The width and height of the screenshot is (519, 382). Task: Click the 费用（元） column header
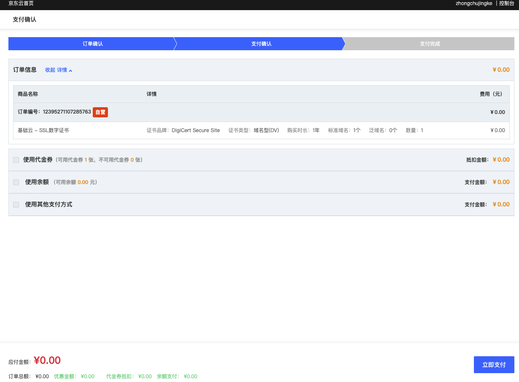[492, 94]
